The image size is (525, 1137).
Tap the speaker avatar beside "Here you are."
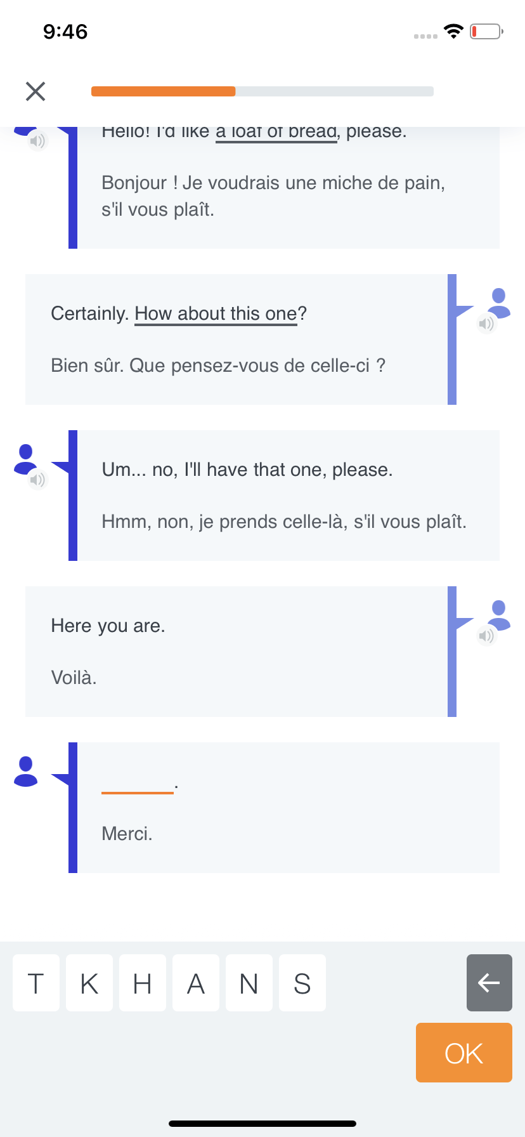499,615
